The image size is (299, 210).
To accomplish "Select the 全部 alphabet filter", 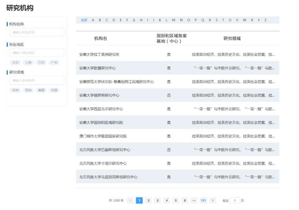I will [84, 20].
